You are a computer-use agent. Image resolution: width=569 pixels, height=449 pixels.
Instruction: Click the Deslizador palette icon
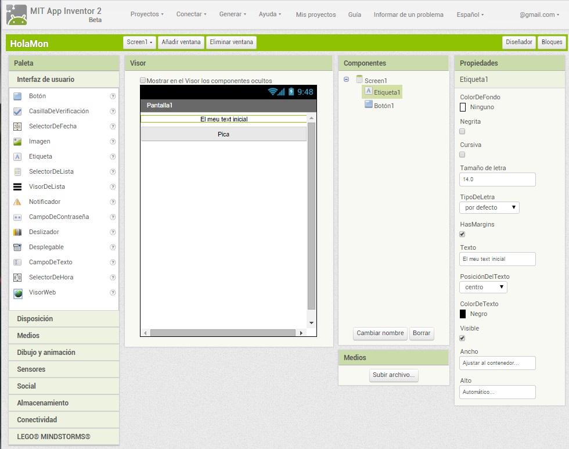pos(17,232)
